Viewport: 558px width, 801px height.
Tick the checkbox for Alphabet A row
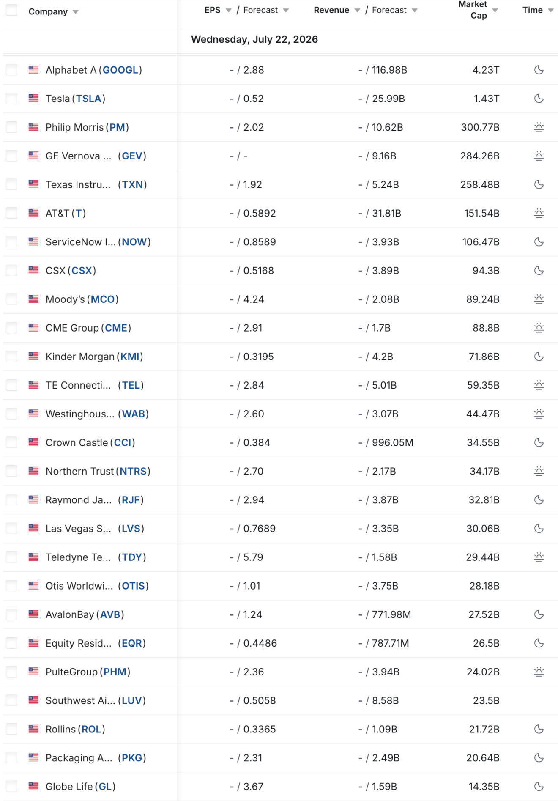coord(12,70)
